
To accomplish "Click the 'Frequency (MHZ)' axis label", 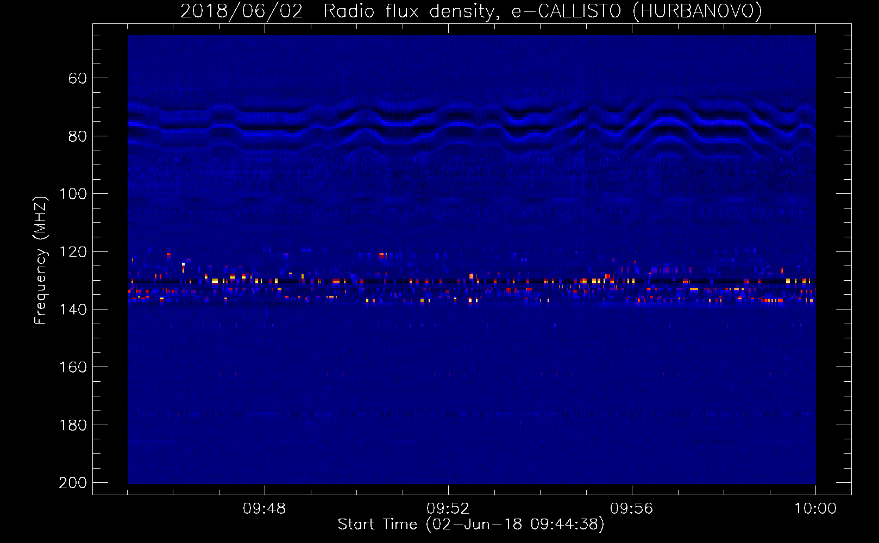I will 41,260.
